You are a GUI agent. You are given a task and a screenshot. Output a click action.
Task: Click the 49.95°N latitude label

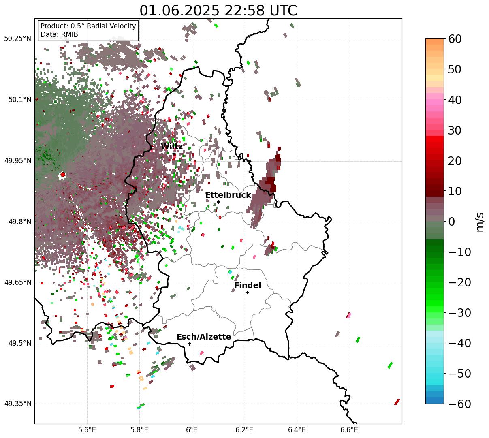point(18,161)
